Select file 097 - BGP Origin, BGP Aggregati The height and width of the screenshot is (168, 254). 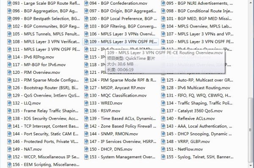120,11
